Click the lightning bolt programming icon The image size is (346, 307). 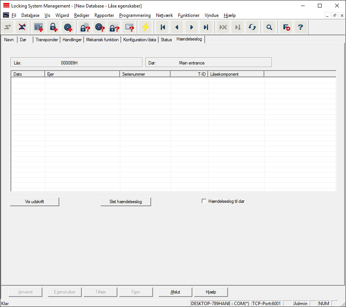145,27
